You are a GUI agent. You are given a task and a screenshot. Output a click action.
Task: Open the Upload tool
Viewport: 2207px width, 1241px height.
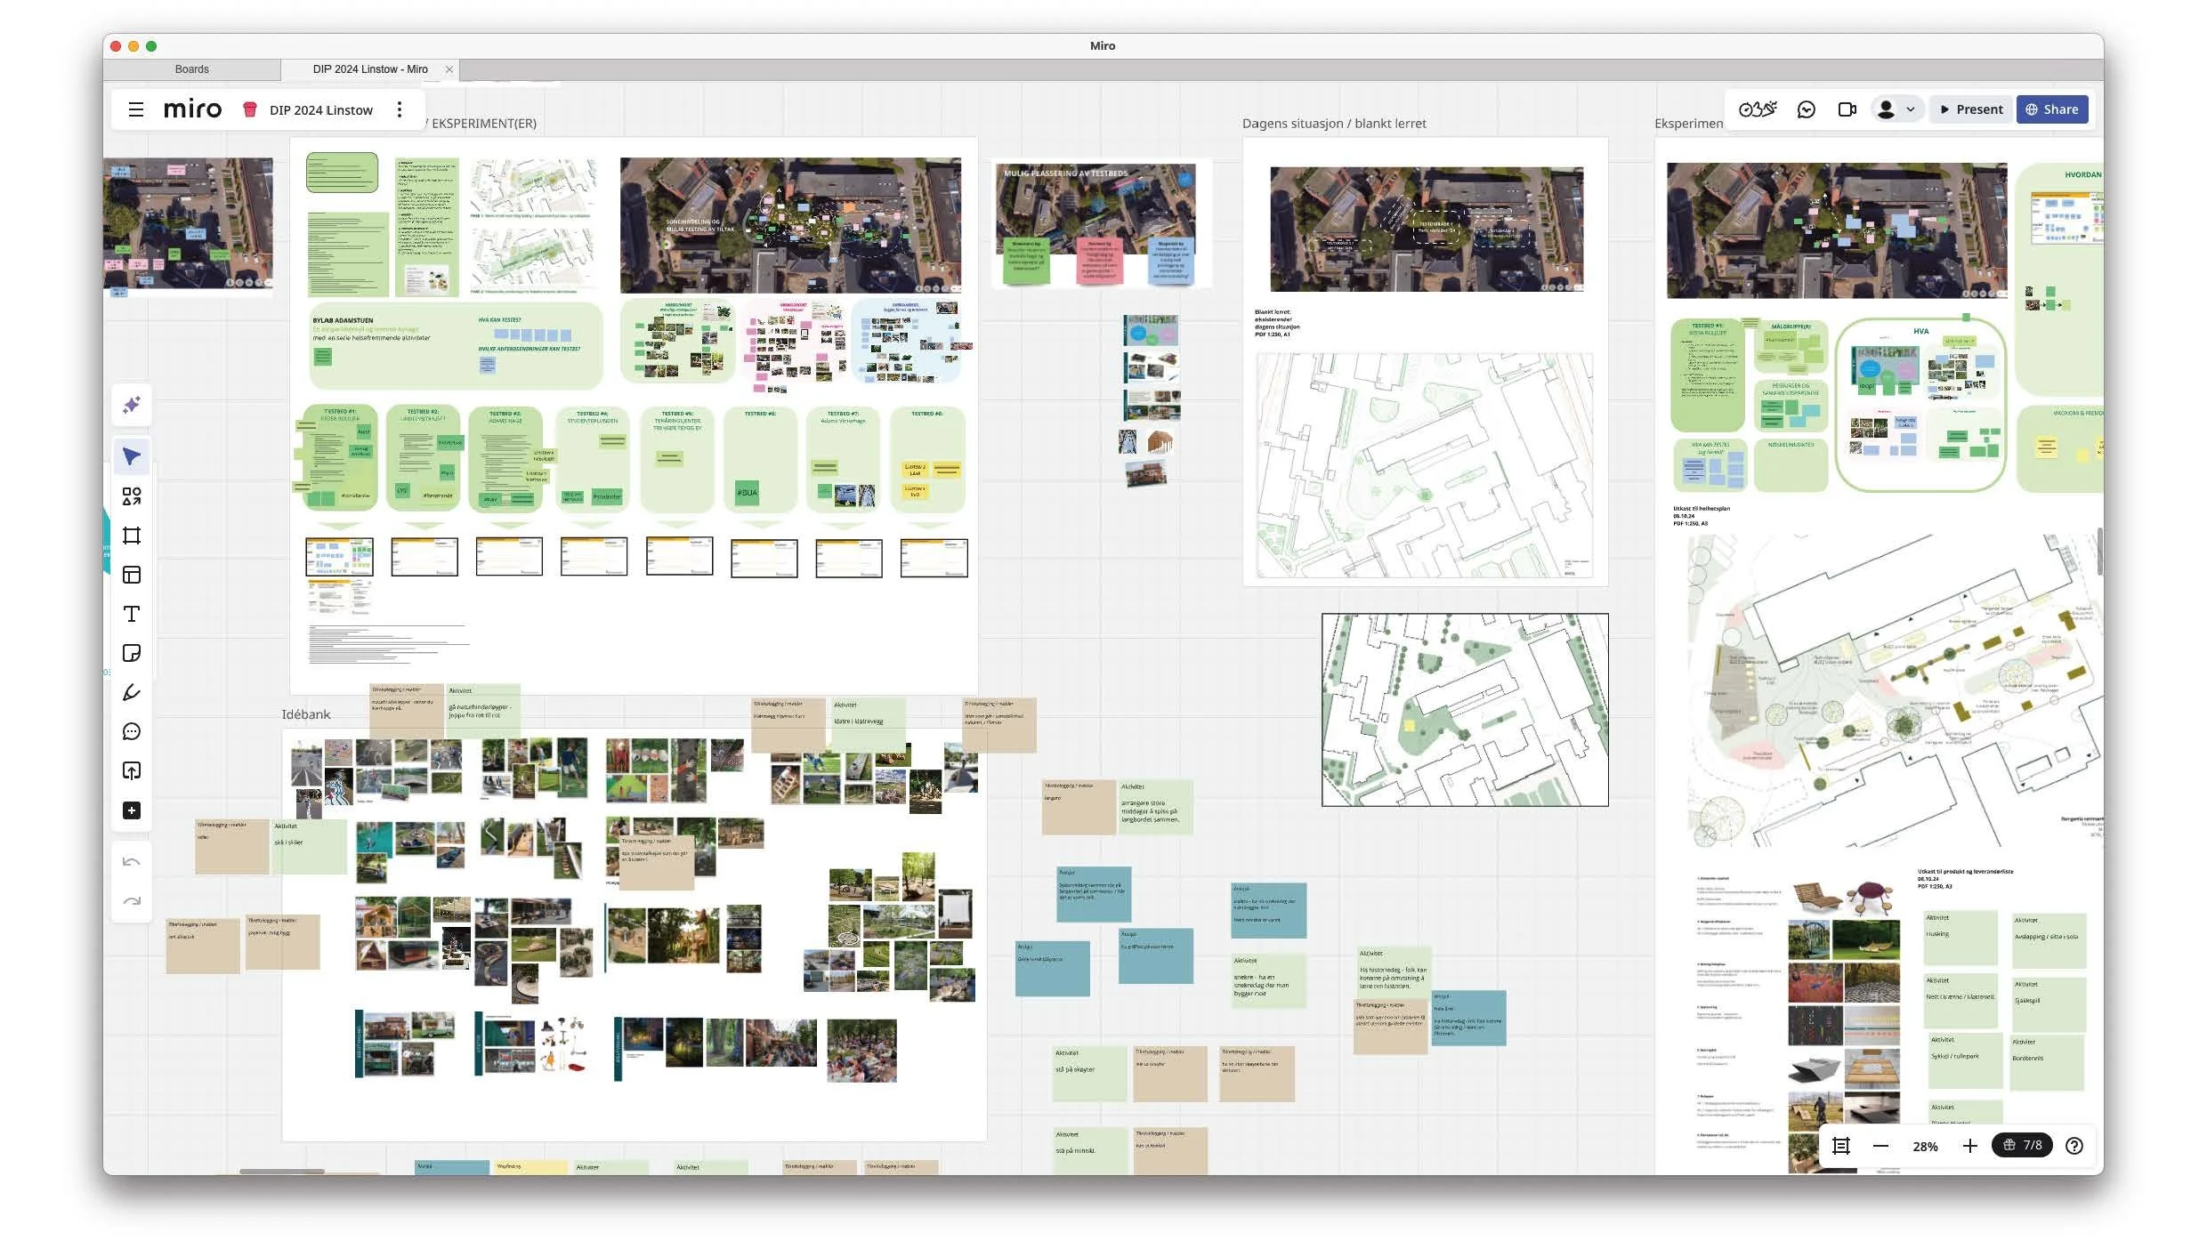point(132,770)
